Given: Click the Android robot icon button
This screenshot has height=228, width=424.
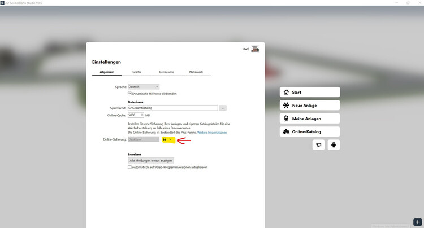Looking at the screenshot, I should pyautogui.click(x=334, y=145).
